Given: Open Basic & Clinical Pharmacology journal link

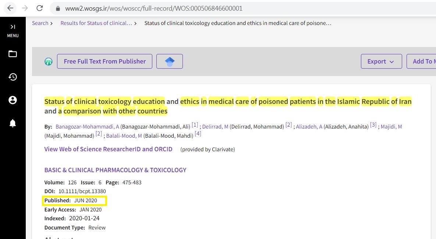Looking at the screenshot, I should click(115, 170).
